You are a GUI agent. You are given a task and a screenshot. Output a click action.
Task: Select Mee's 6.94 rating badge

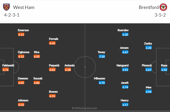tap(148, 92)
